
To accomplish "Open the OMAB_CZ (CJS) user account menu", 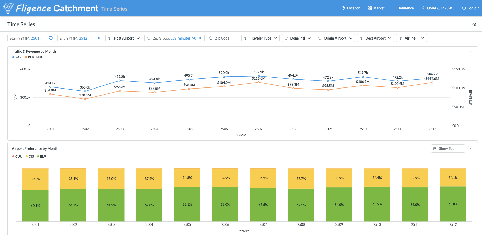I will [x=438, y=8].
